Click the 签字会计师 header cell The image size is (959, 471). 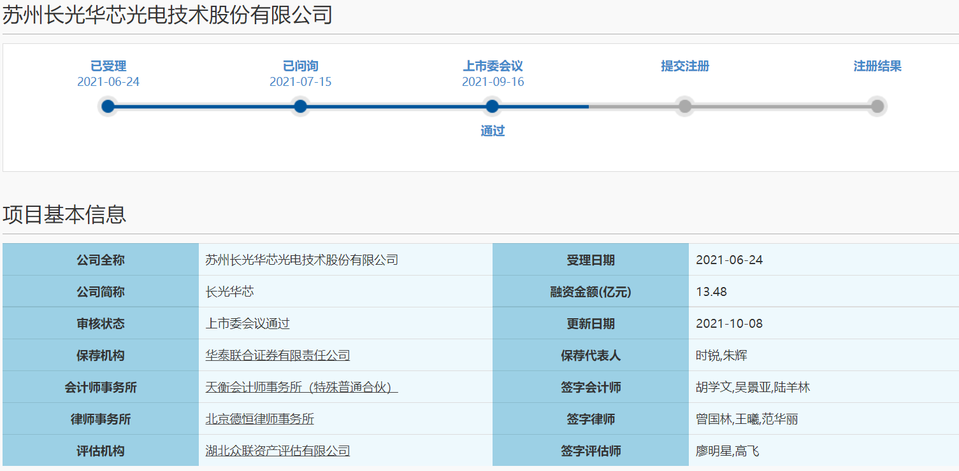tap(591, 387)
